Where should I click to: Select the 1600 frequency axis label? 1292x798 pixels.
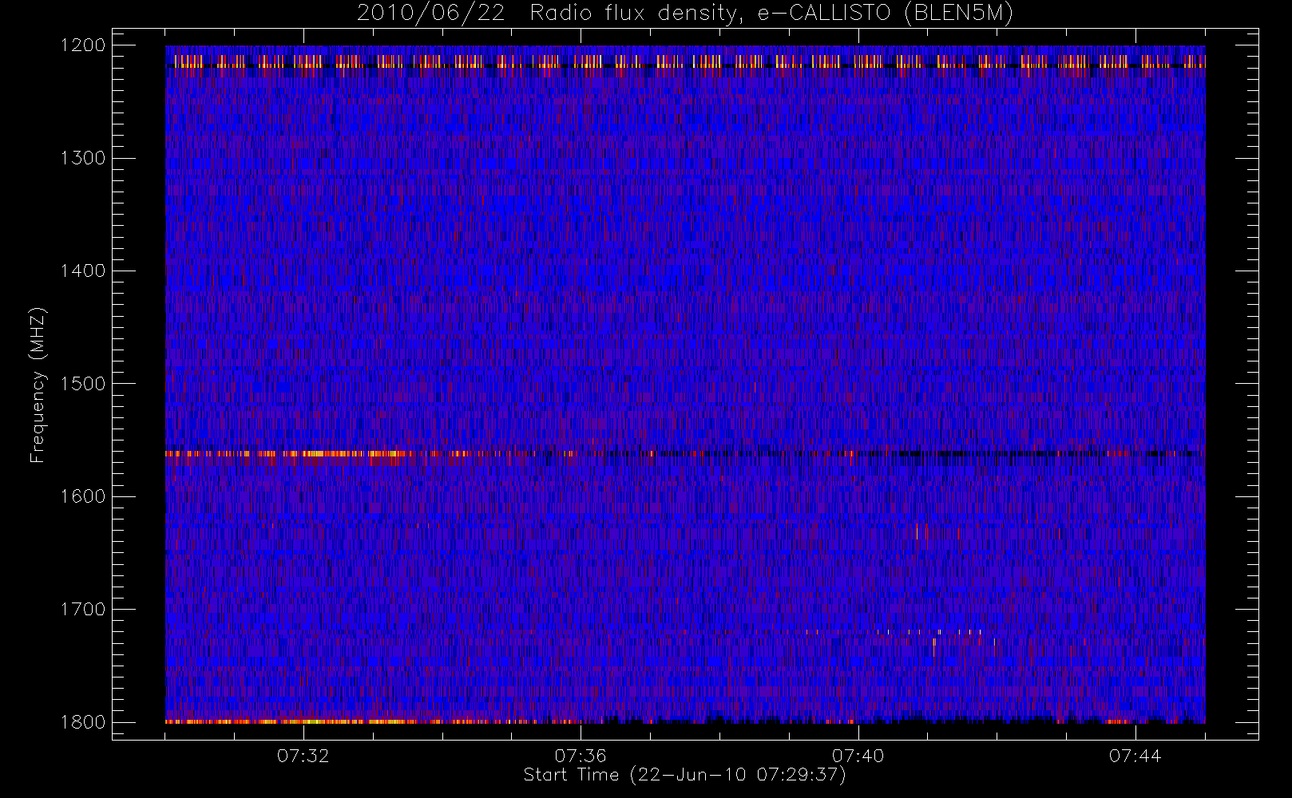(x=83, y=496)
